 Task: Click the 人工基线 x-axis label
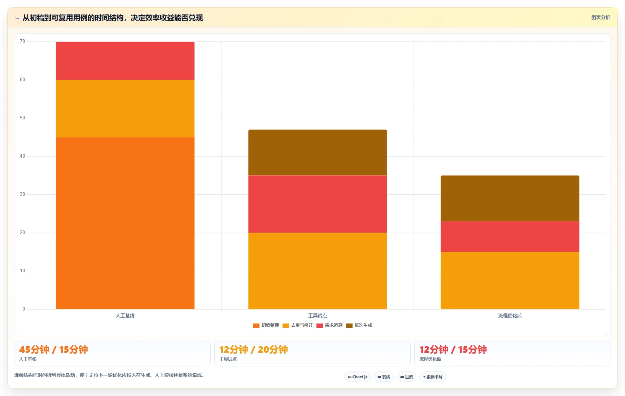pyautogui.click(x=125, y=316)
